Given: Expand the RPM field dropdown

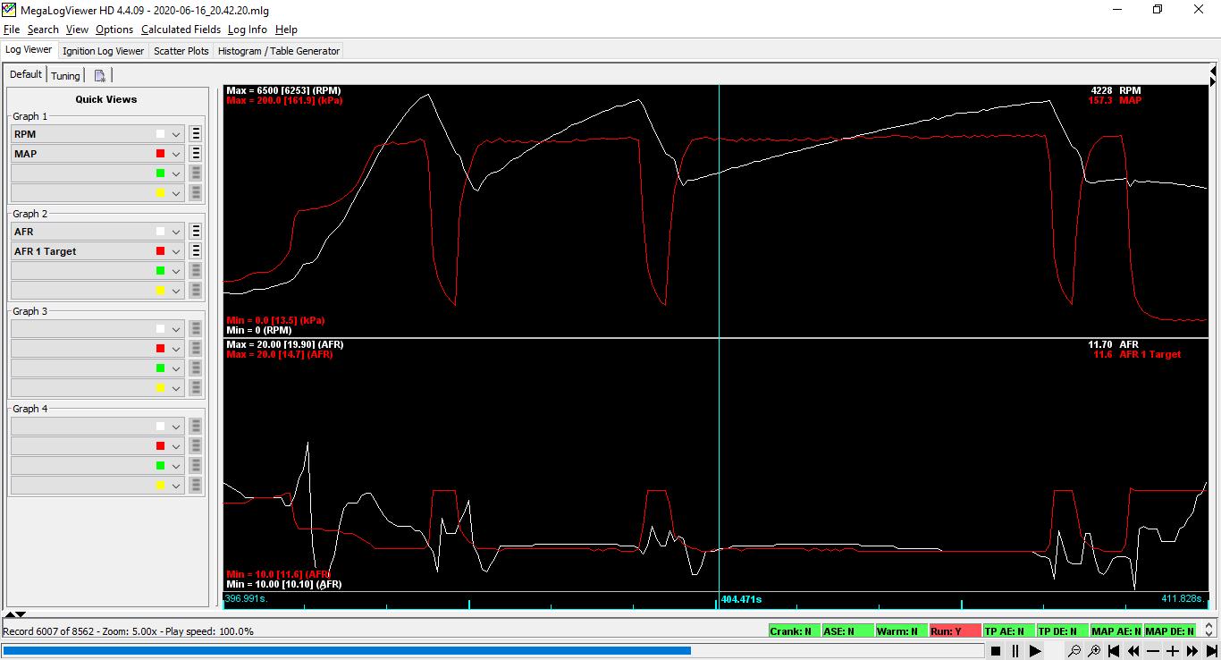Looking at the screenshot, I should coord(177,134).
